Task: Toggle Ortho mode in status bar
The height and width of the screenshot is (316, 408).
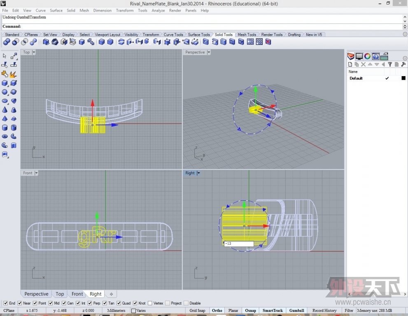Action: coord(217,311)
